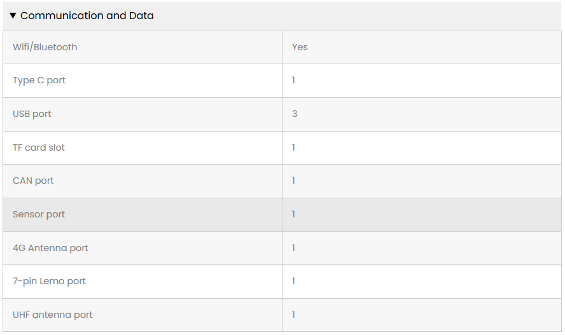The width and height of the screenshot is (565, 335).
Task: Click the UHF antenna port value
Action: (294, 315)
